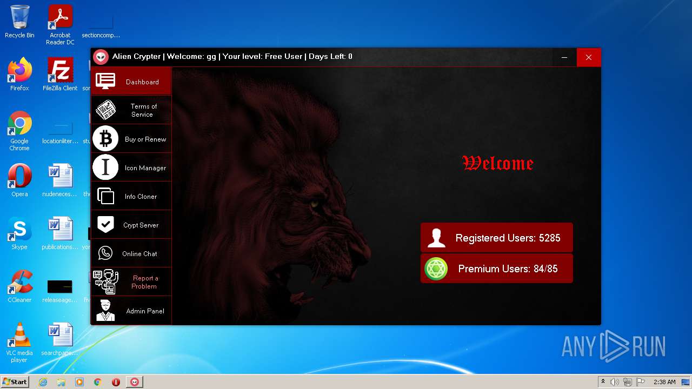The width and height of the screenshot is (692, 389).
Task: Click the red Welcome heading text
Action: (x=498, y=163)
